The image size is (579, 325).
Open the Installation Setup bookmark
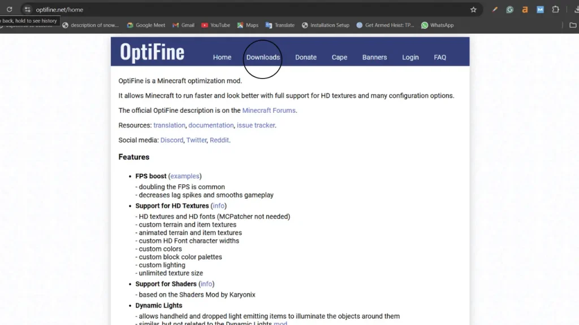pos(325,25)
